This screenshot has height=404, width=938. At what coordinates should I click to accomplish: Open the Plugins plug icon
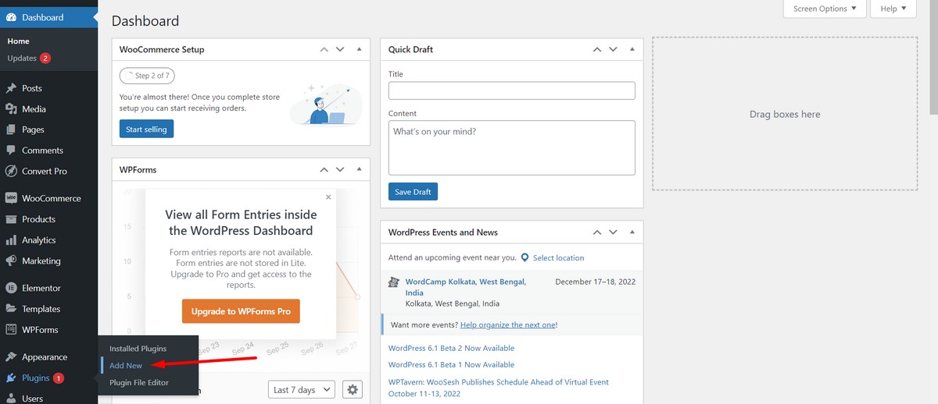pyautogui.click(x=11, y=378)
